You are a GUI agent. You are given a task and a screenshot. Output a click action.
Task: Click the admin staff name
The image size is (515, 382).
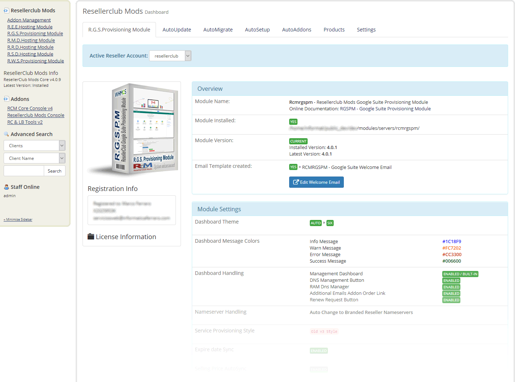click(x=10, y=196)
